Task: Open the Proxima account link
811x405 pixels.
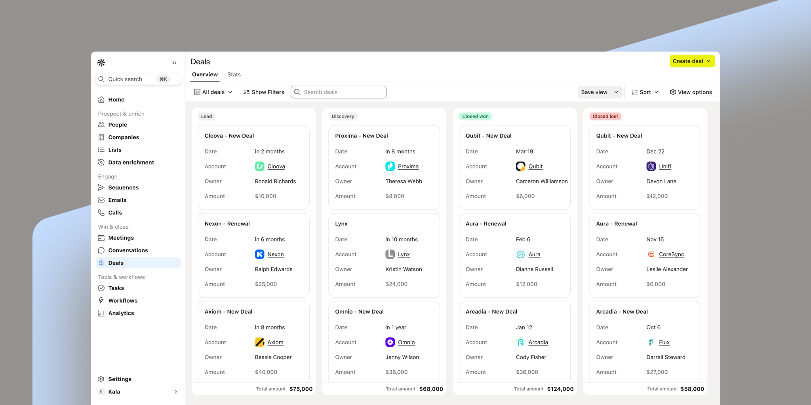Action: [x=408, y=166]
